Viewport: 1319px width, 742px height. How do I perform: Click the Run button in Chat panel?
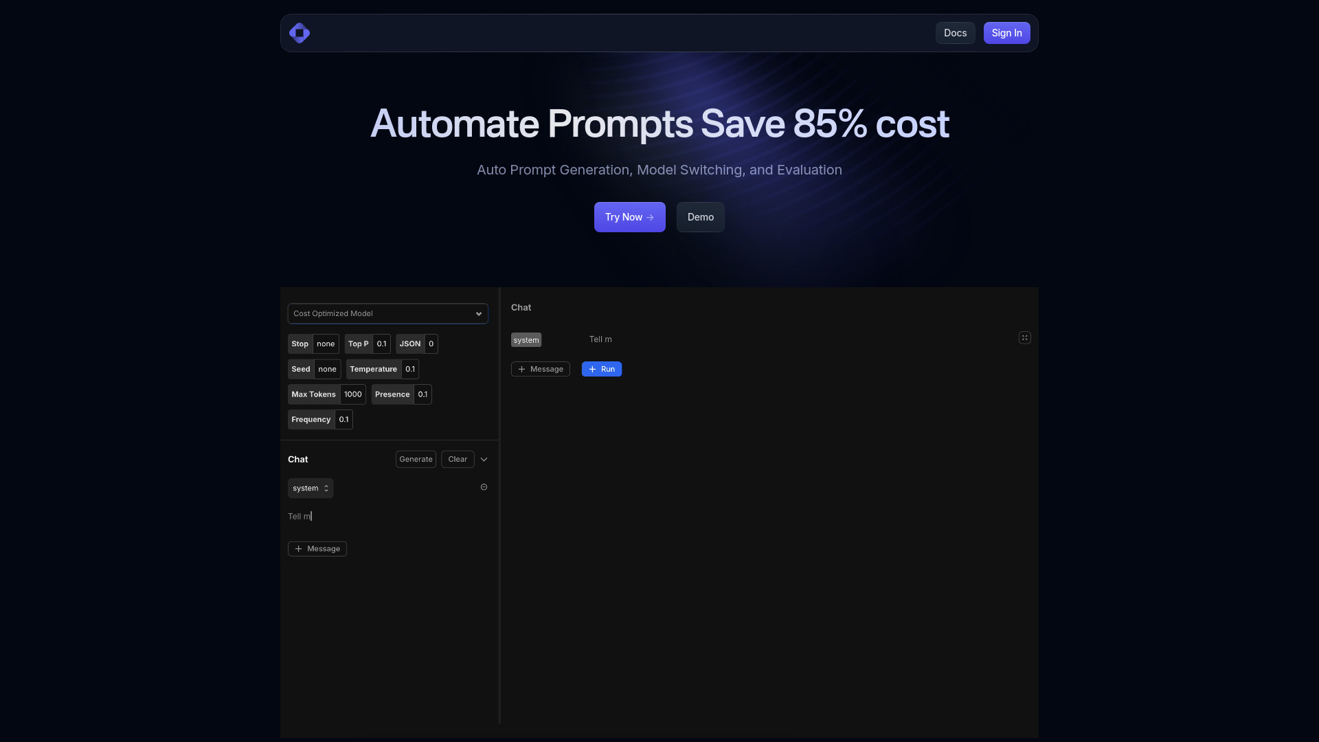[602, 369]
